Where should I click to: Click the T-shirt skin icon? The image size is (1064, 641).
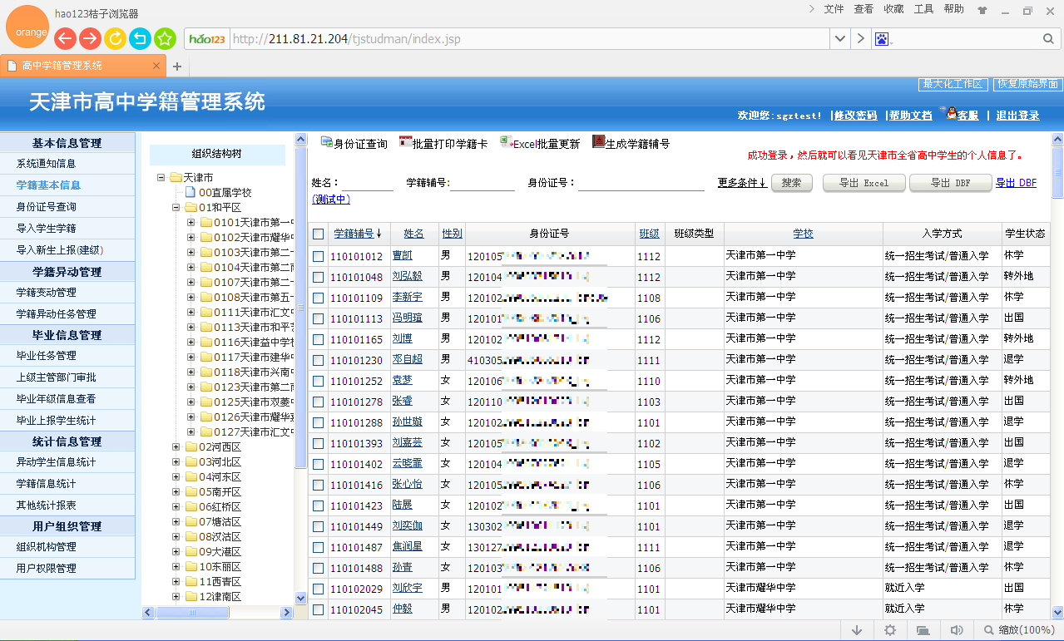click(x=982, y=11)
